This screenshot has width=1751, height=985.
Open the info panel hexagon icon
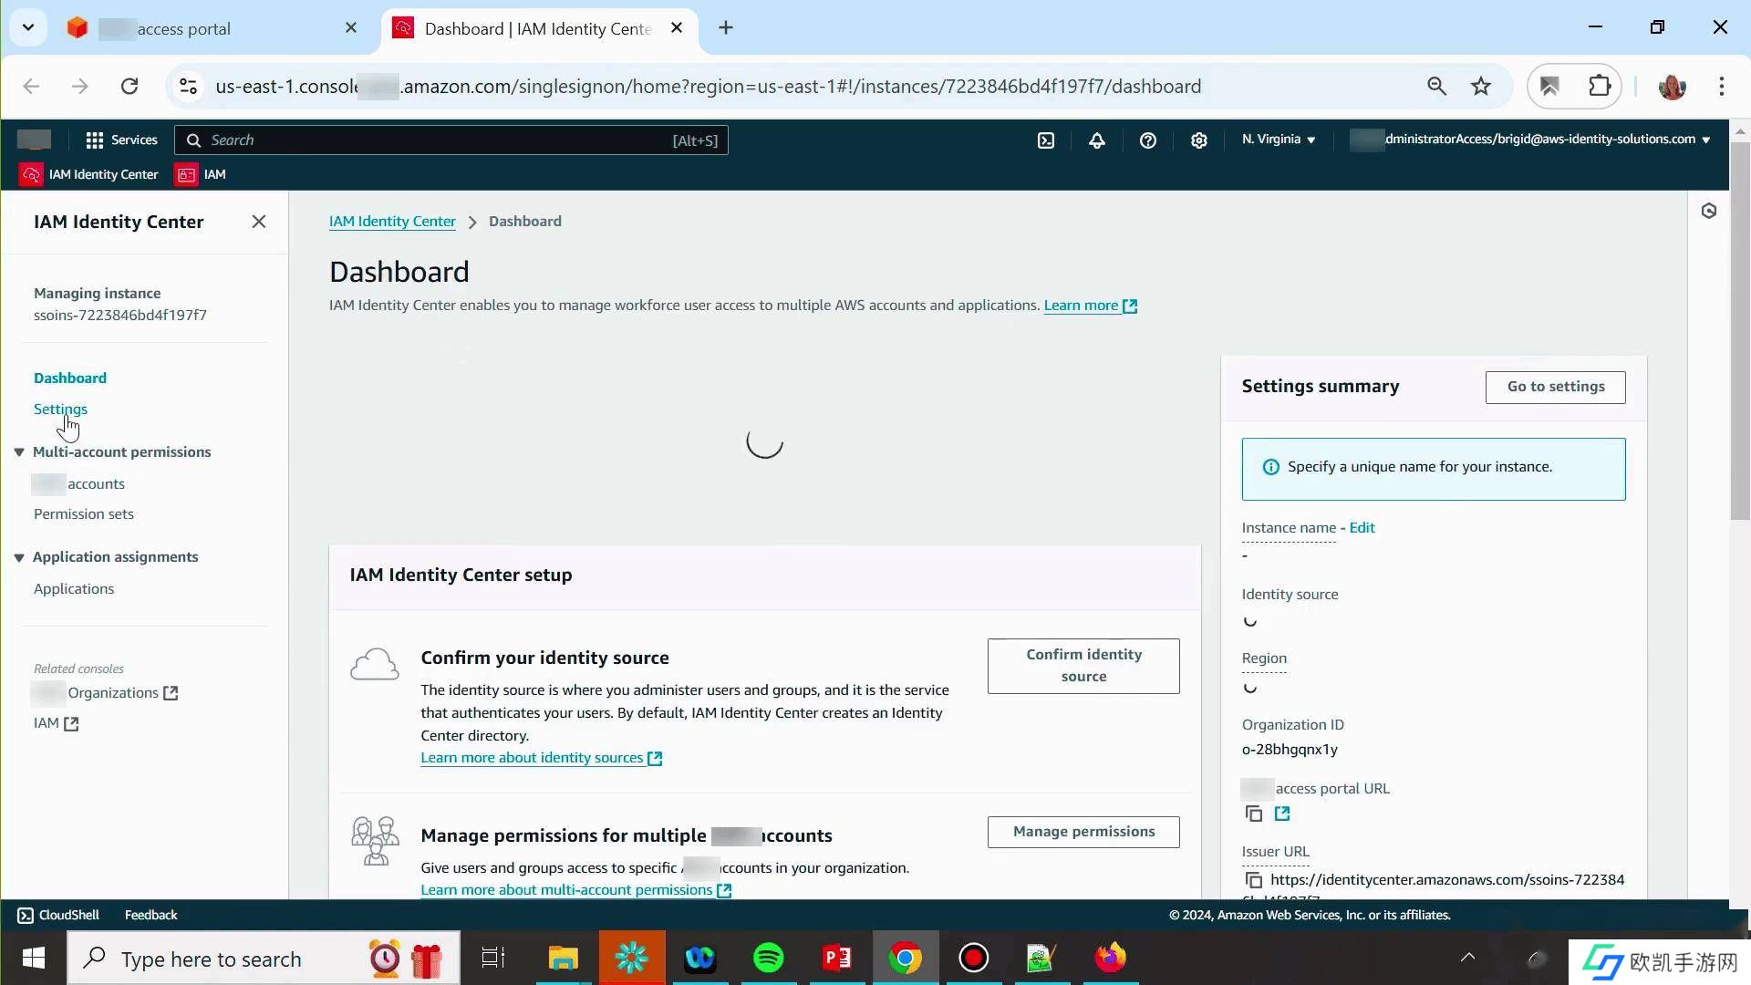click(1709, 211)
